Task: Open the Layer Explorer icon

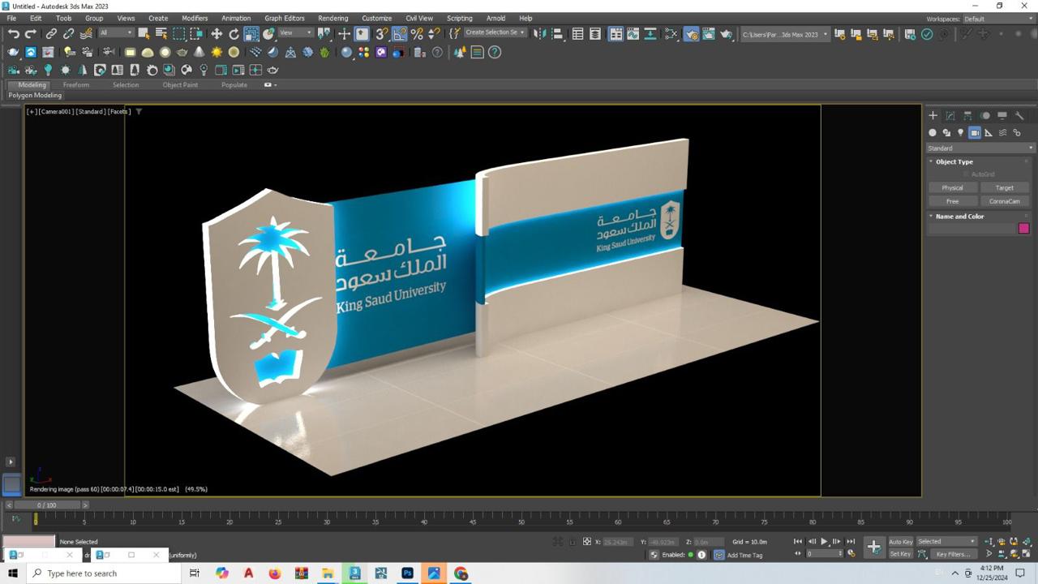Action: 595,34
